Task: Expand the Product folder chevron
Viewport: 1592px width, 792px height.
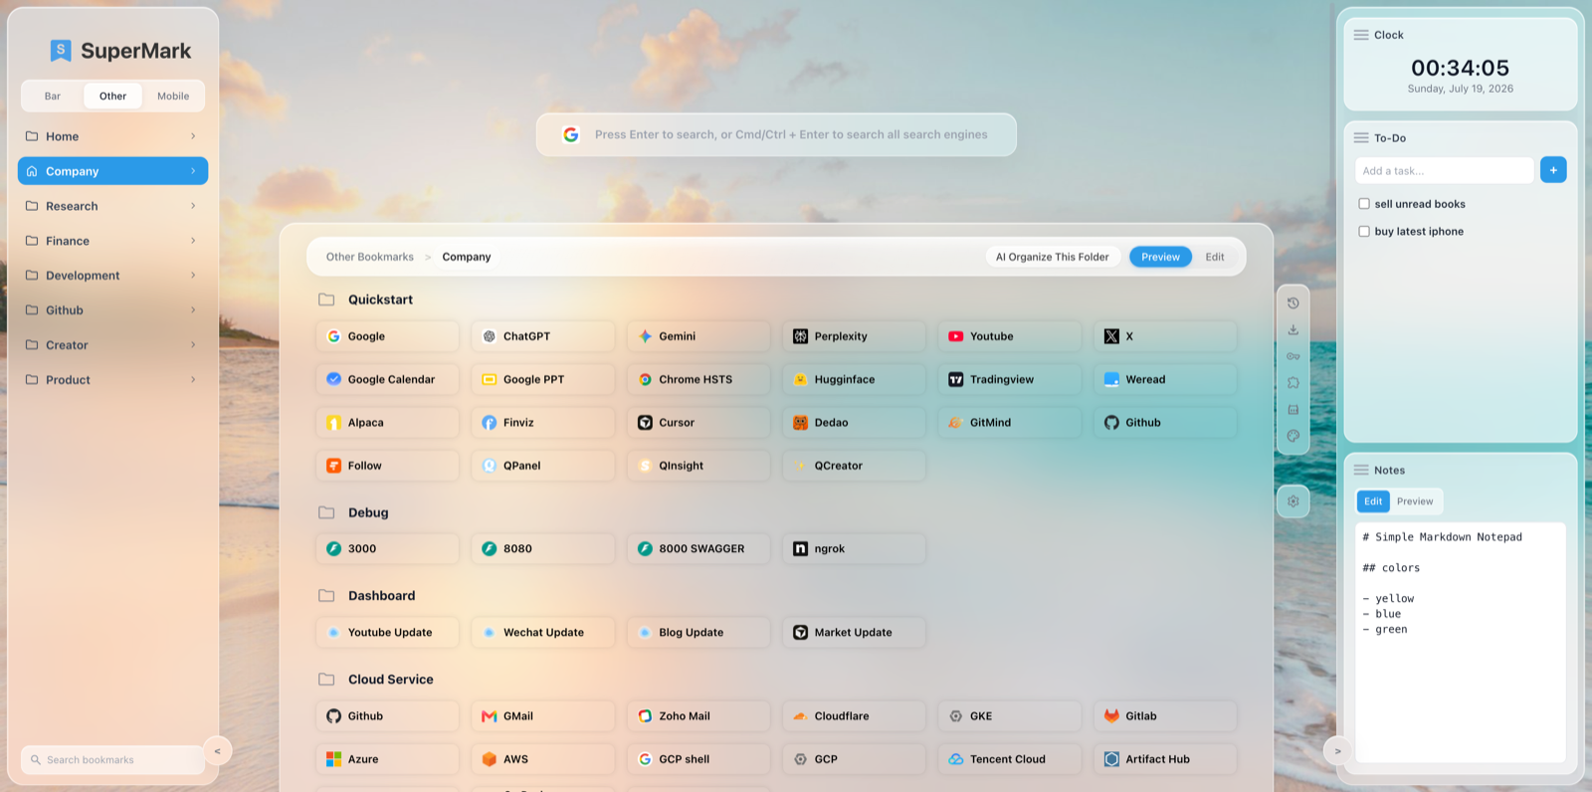Action: 193,380
